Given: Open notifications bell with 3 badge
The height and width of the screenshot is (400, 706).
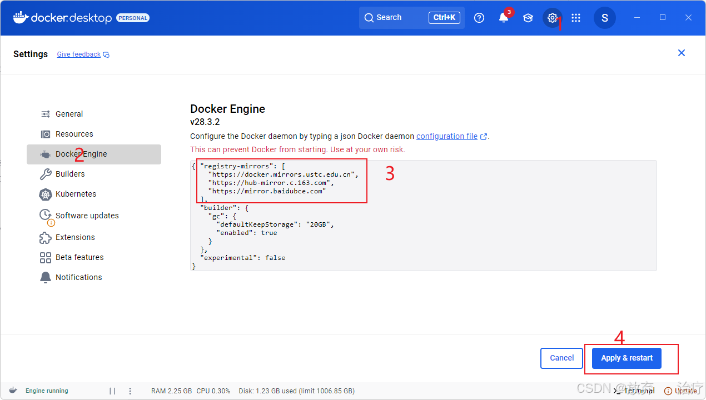Looking at the screenshot, I should coord(504,18).
